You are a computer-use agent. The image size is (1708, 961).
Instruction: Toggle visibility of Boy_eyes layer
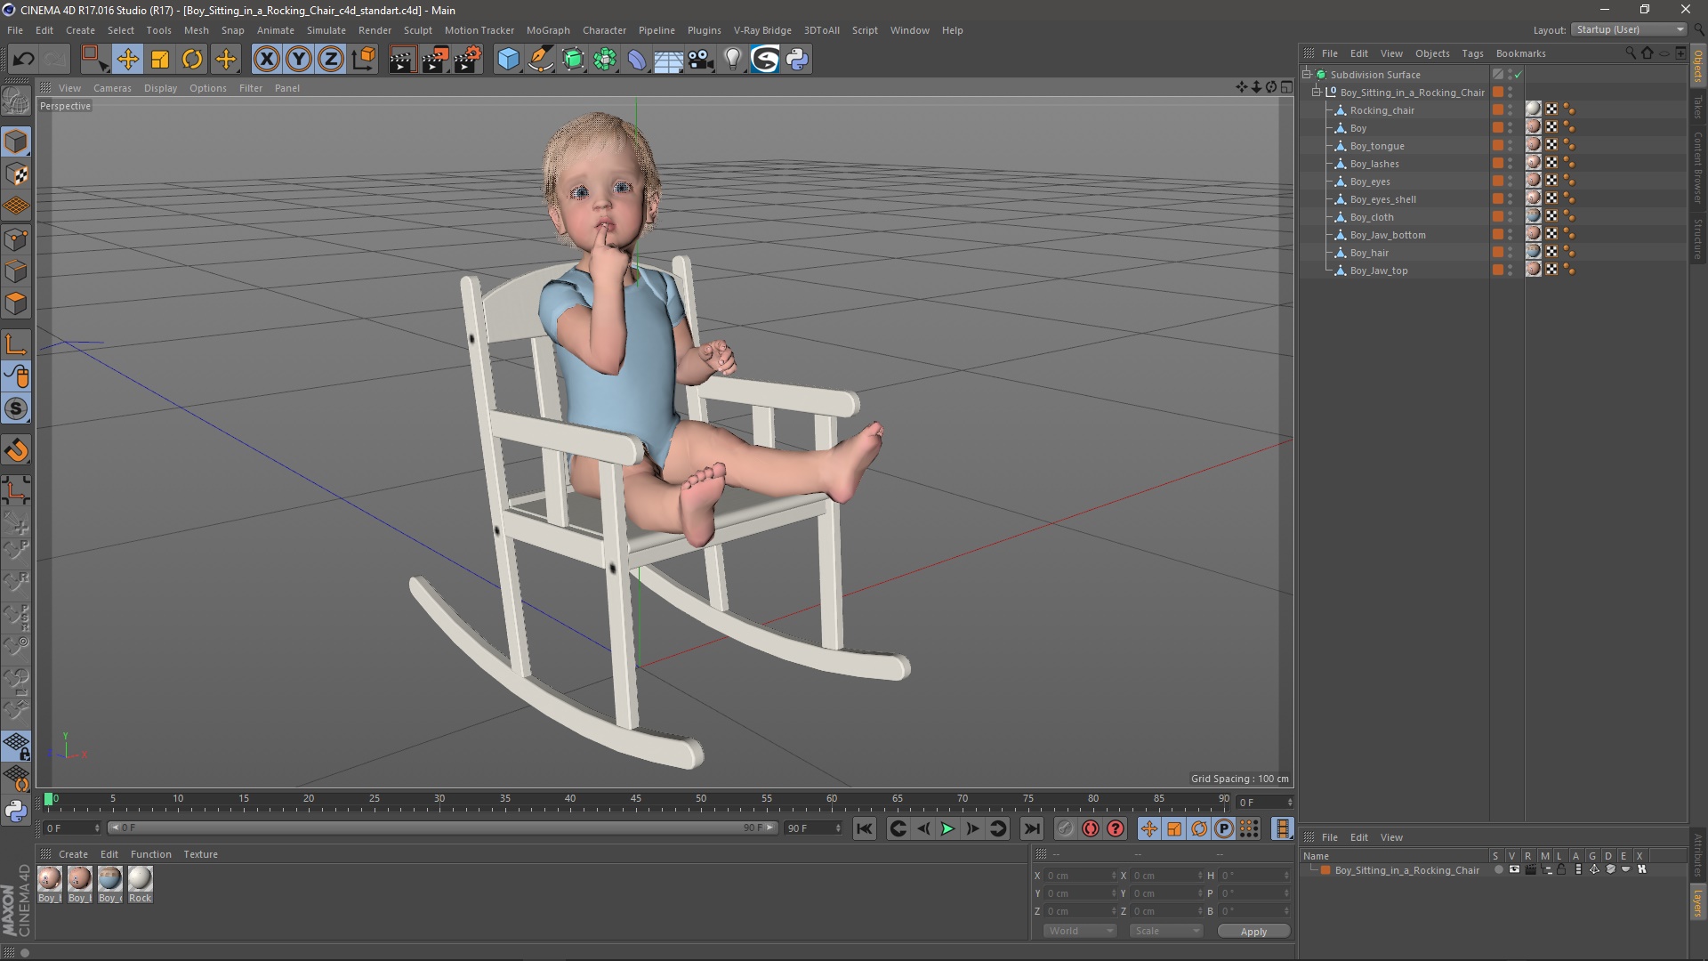[x=1512, y=178]
